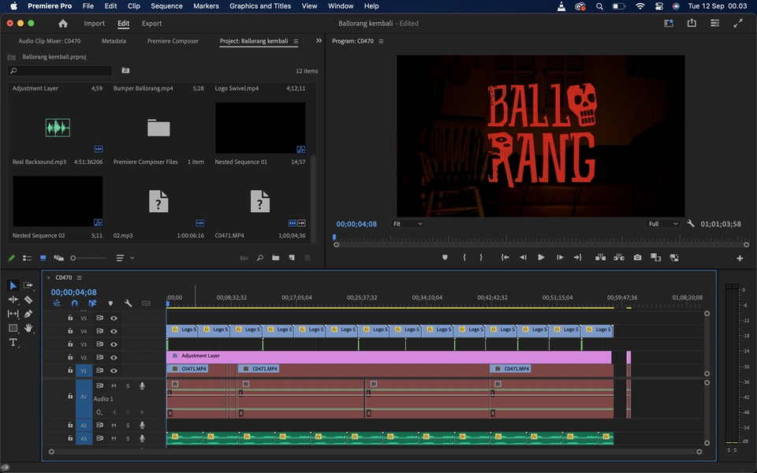757x473 pixels.
Task: Open the Quick Export share icon
Action: [692, 23]
